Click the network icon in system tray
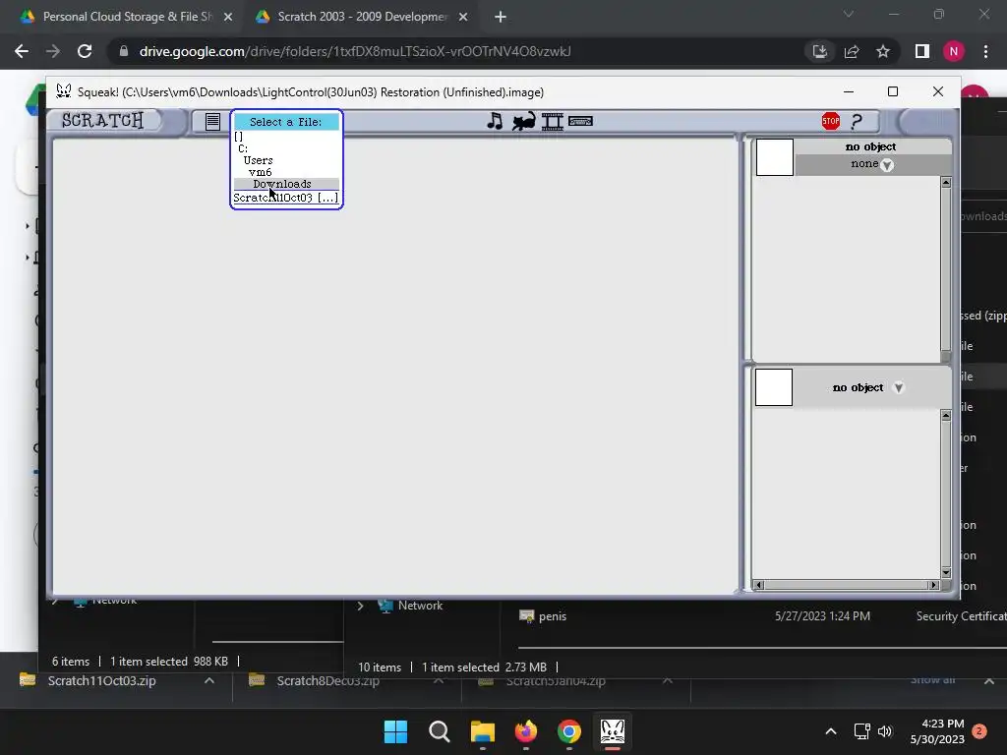 coord(861,731)
